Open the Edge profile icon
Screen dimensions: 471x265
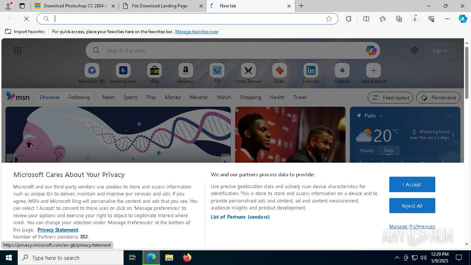tap(8, 6)
